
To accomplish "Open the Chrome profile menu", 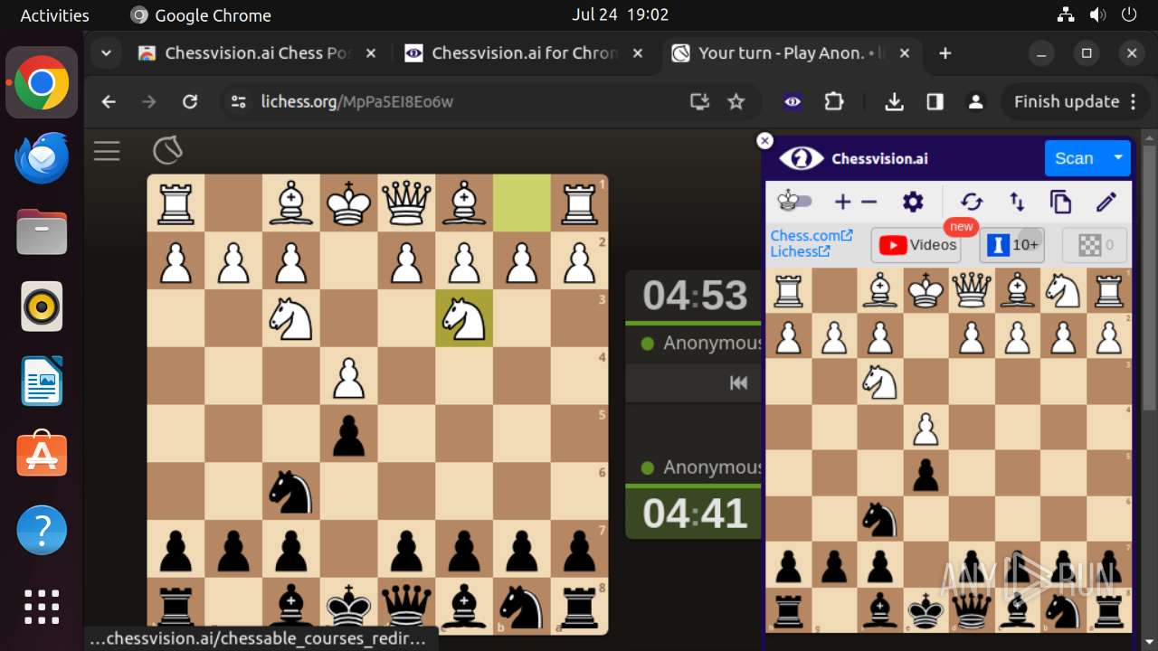I will (x=975, y=102).
